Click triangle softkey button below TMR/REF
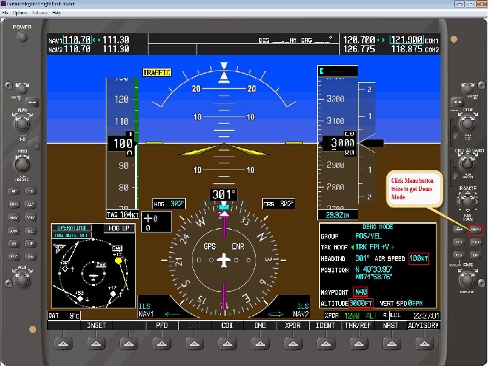 coord(359,344)
